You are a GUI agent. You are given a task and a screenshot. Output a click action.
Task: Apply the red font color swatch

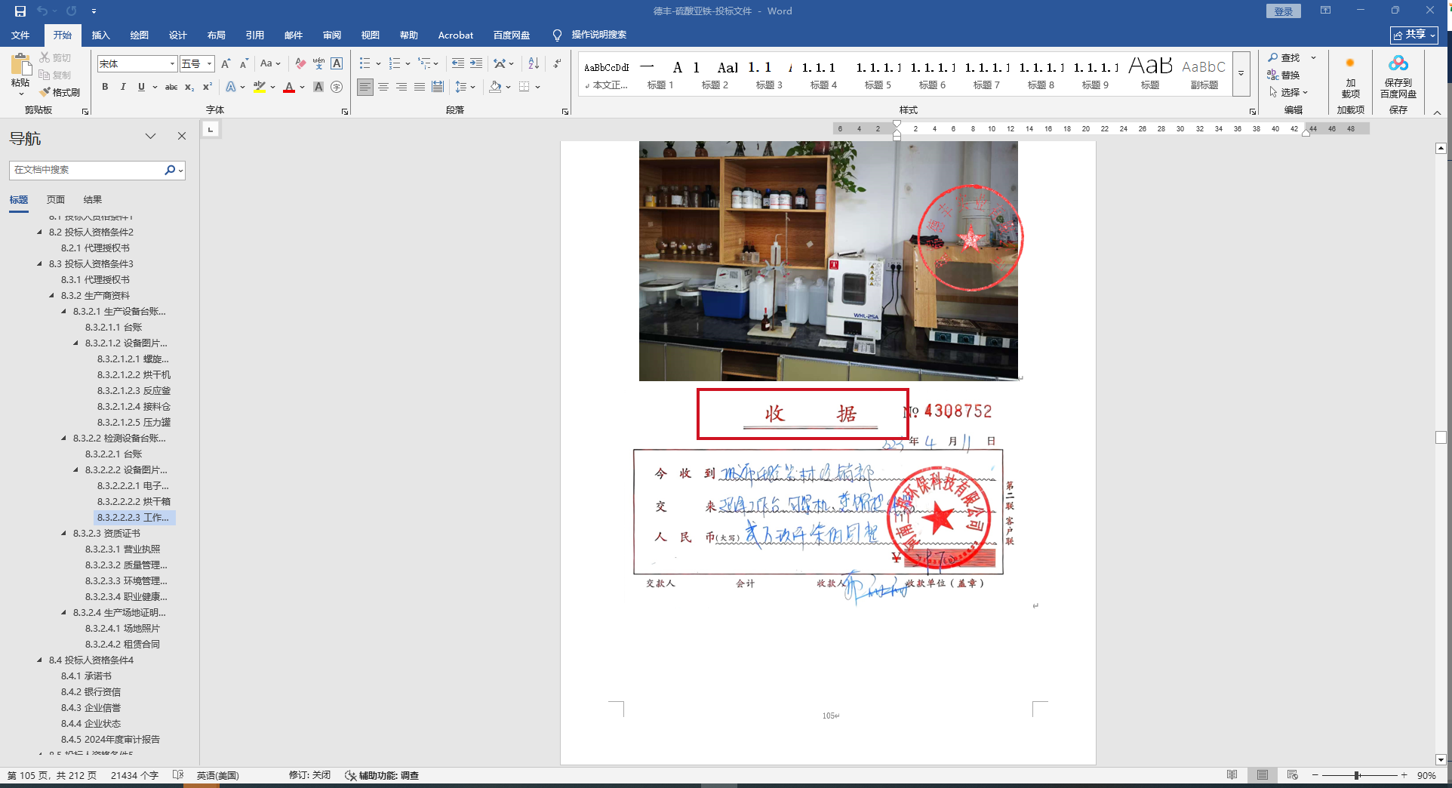(x=289, y=88)
